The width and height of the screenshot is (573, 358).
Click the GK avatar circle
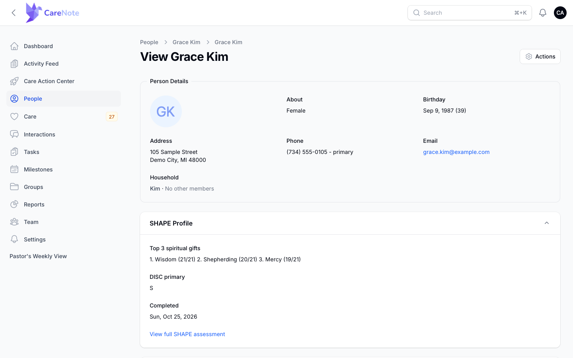(x=166, y=111)
